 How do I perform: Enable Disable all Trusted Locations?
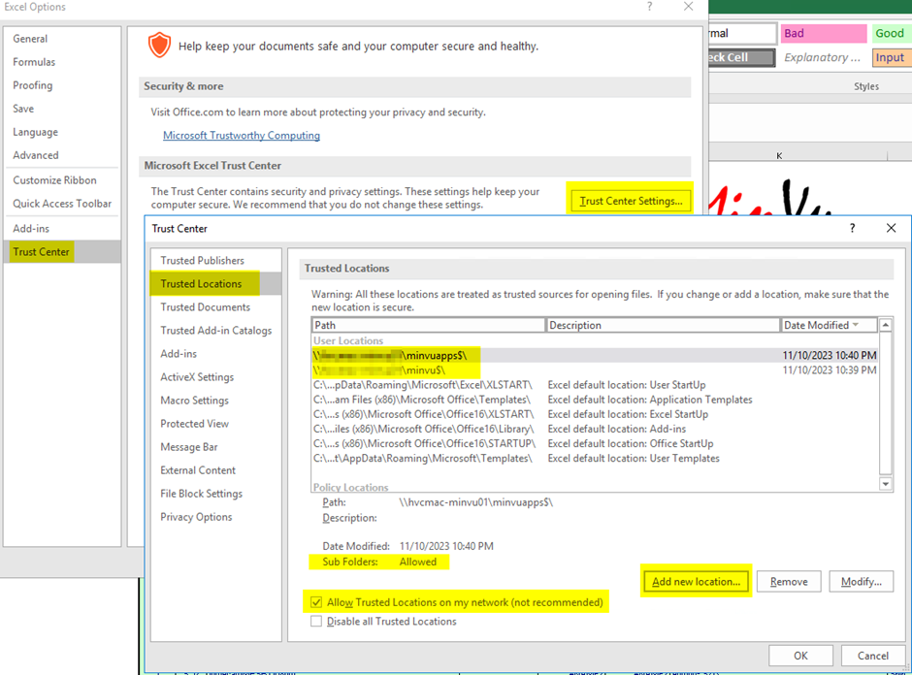[316, 621]
